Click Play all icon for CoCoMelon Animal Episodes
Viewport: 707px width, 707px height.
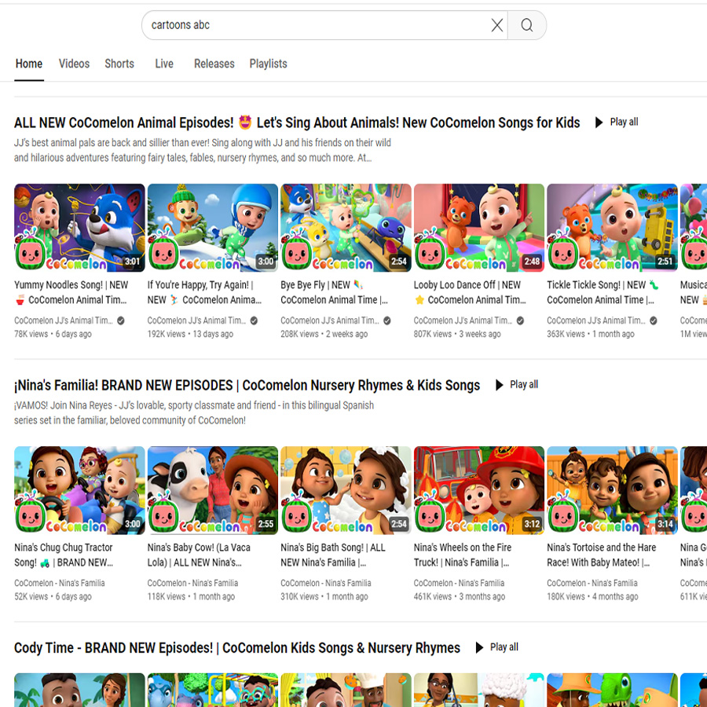click(x=599, y=123)
